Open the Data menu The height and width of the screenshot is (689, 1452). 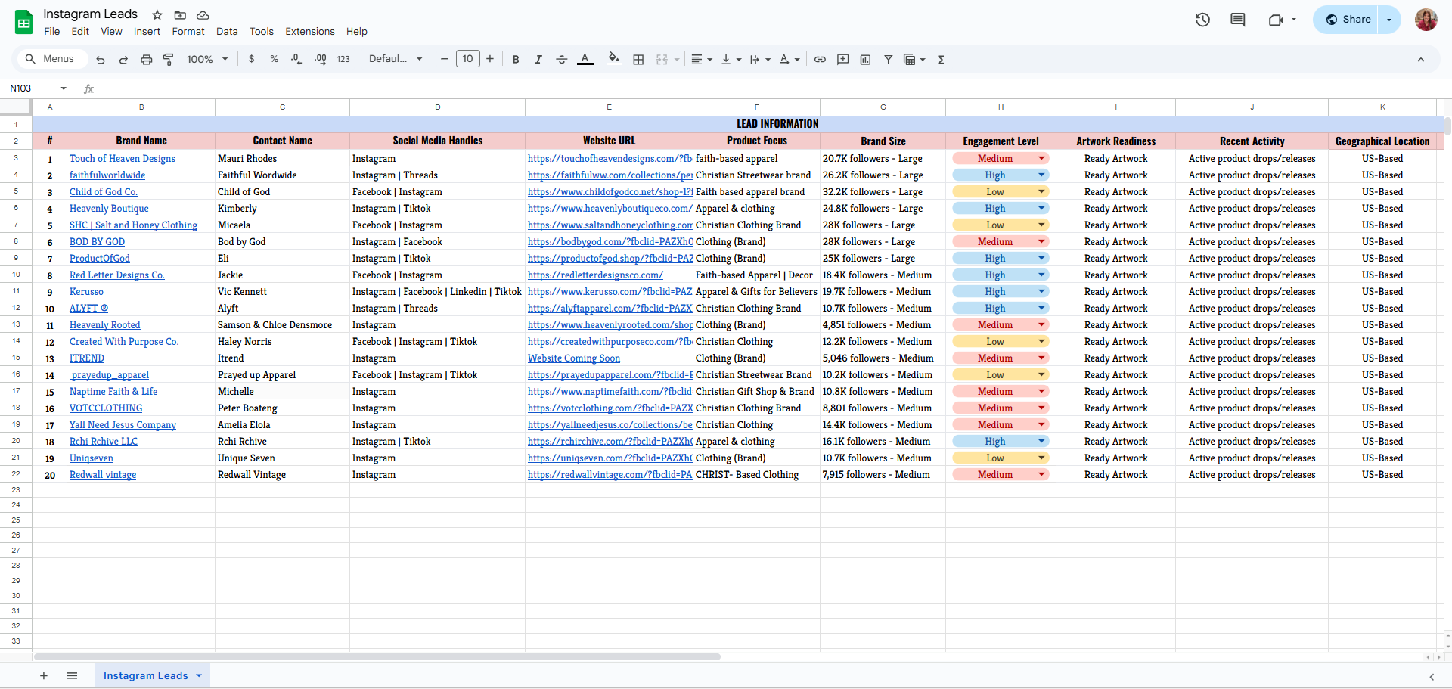click(x=227, y=32)
